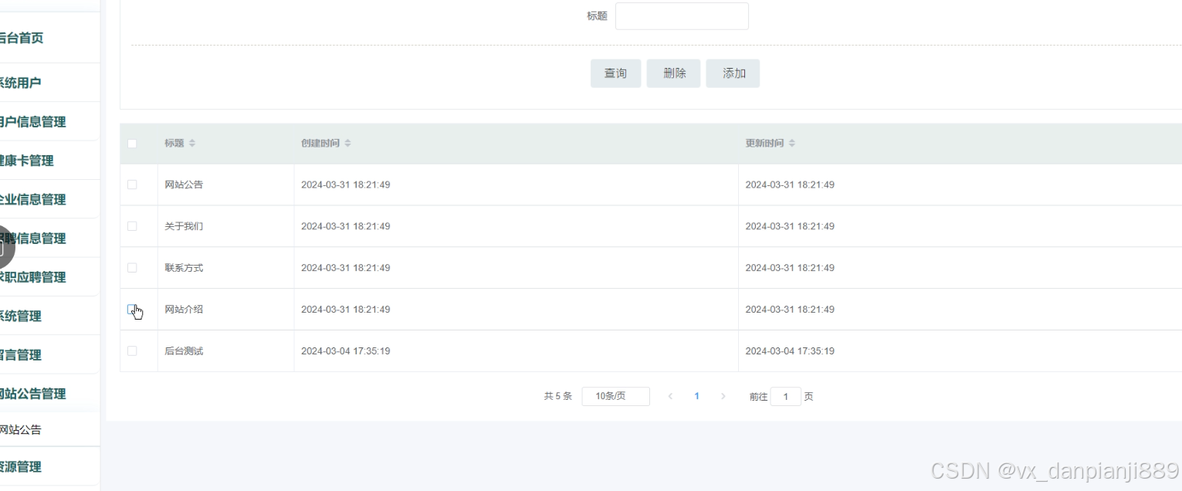Click the 创建时间 column header label
Screen dimensions: 1182x491
[x=320, y=144]
